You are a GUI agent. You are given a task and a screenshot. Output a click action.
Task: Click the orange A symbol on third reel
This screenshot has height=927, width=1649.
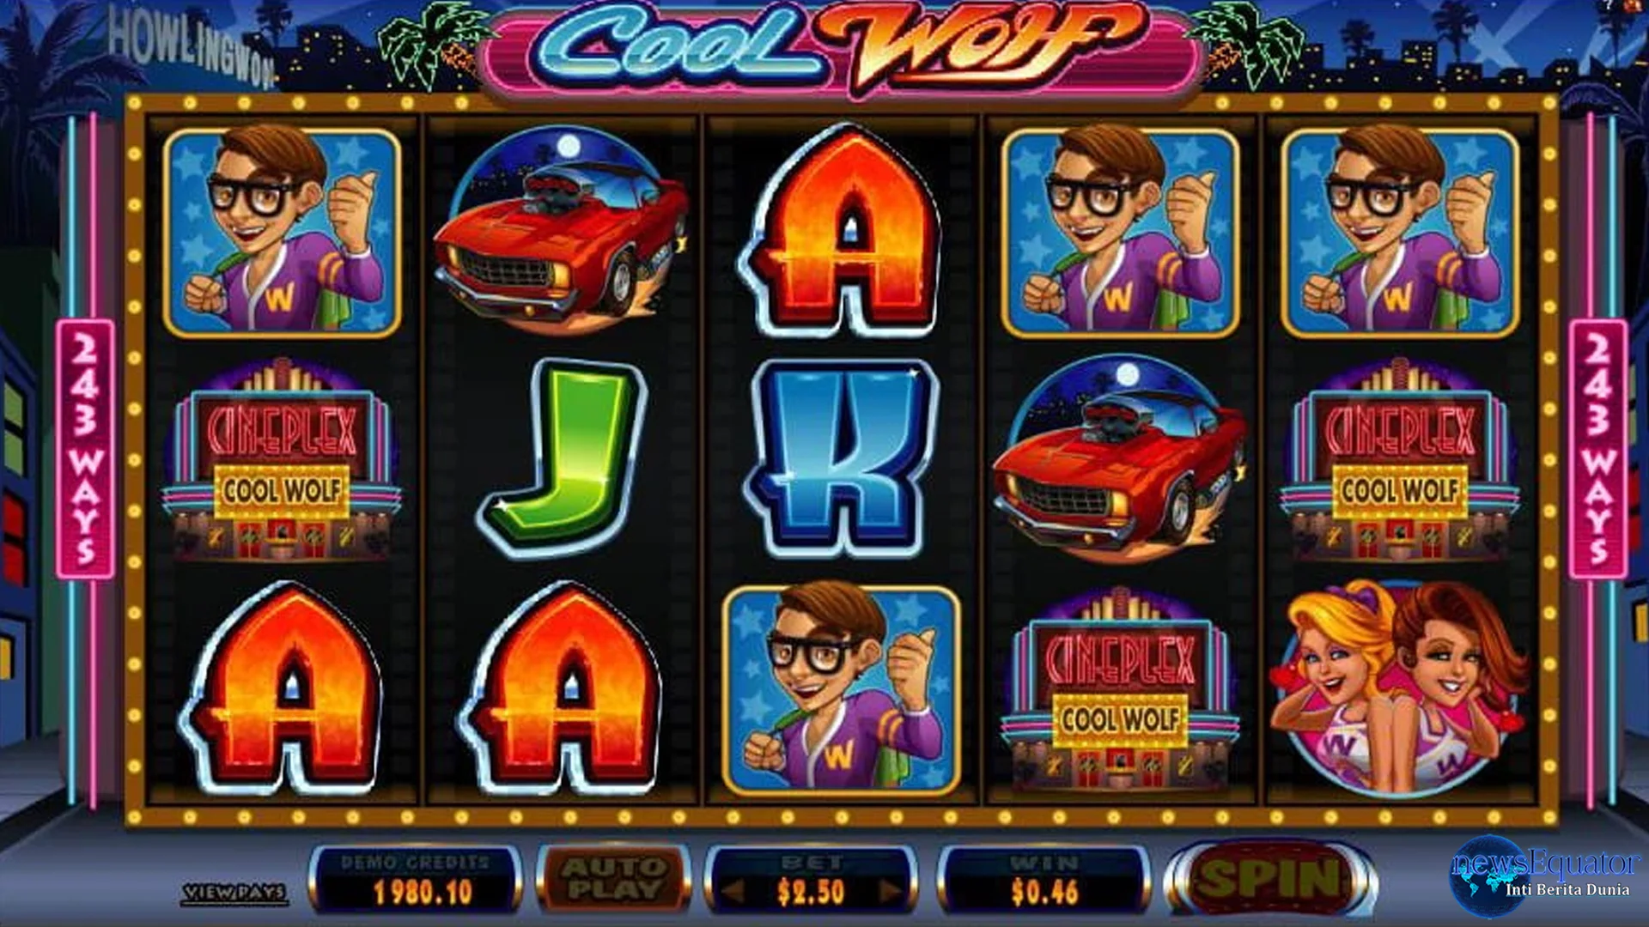coord(843,230)
